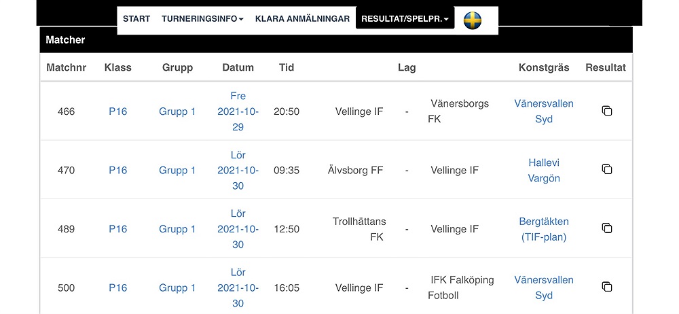Open the P16 class link for match 466
The height and width of the screenshot is (314, 679).
coord(117,111)
